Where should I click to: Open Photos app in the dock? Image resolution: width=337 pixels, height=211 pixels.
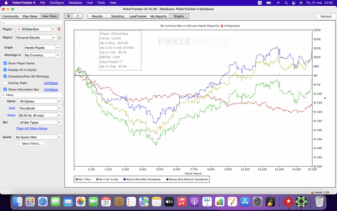[x=80, y=202]
